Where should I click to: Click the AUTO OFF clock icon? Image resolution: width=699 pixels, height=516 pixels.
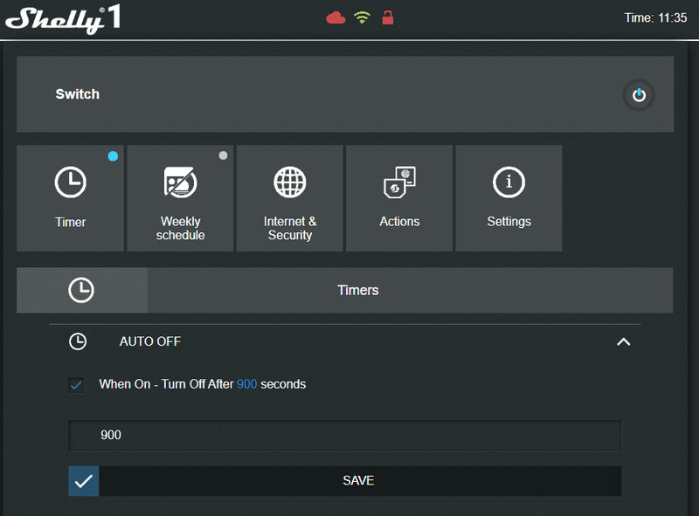78,341
